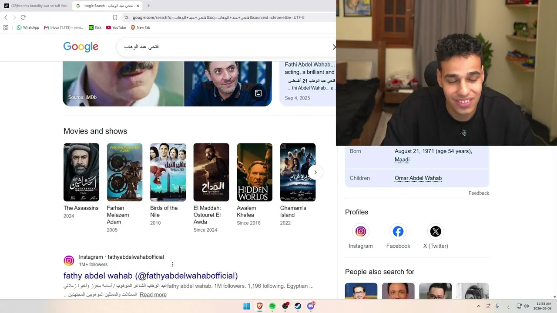Open the IMDb-sourced portrait image
557x313 pixels.
[x=123, y=83]
